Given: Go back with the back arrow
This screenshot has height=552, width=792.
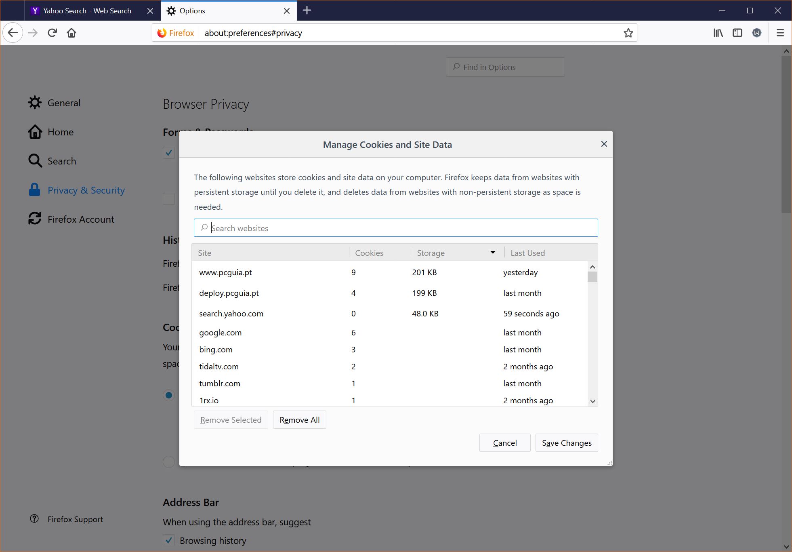Looking at the screenshot, I should pos(13,33).
